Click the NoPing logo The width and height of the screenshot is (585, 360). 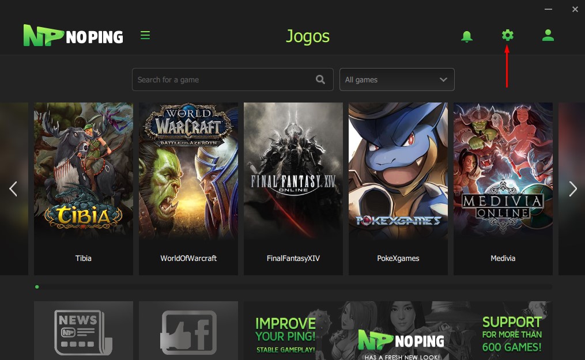tap(73, 35)
